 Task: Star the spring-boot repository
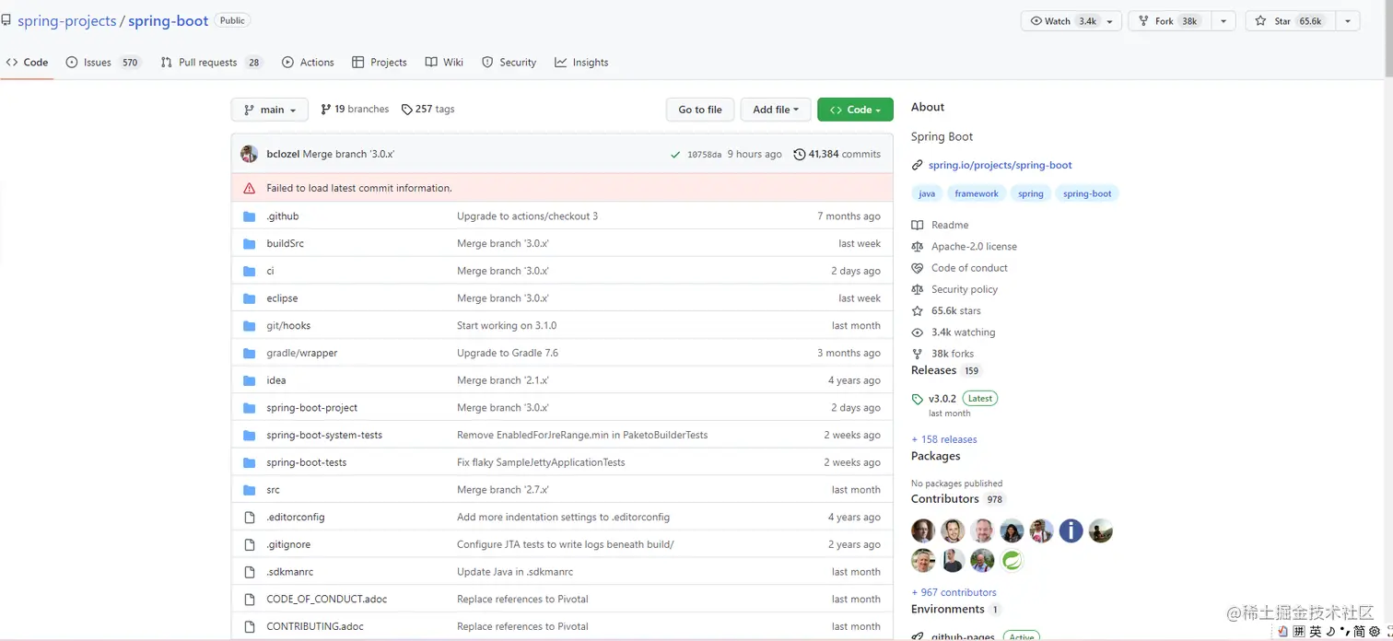coord(1289,21)
